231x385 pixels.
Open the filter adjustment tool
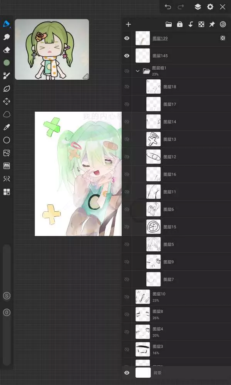(x=7, y=166)
